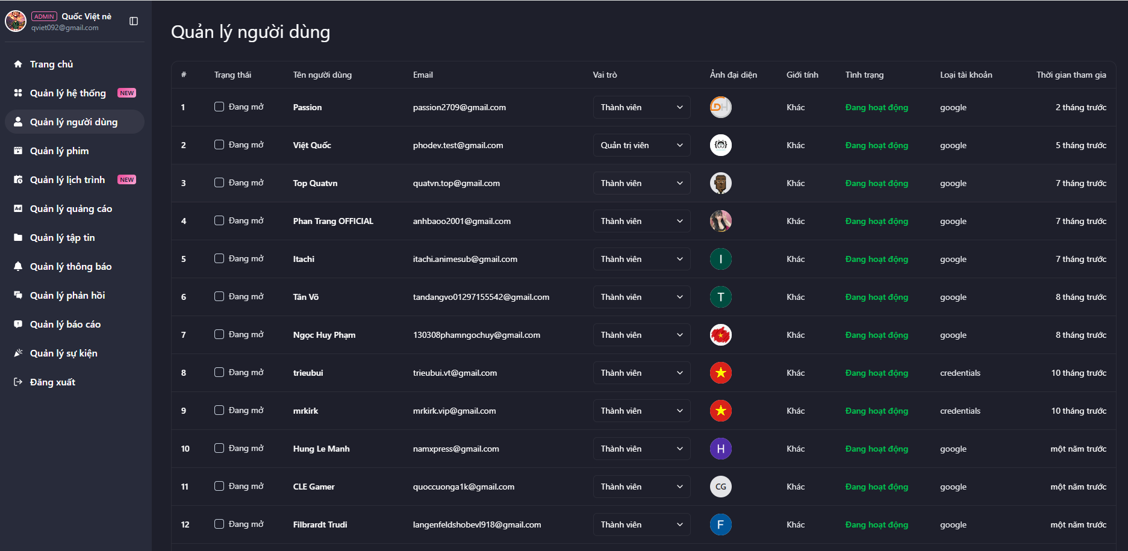Expand the Thành viên role dropdown for trieubui
The height and width of the screenshot is (551, 1128).
pyautogui.click(x=641, y=373)
